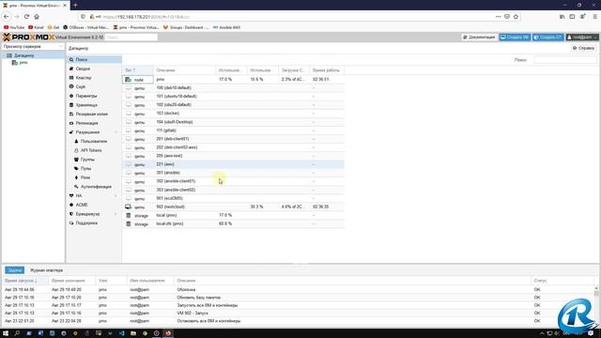Select the 201 (deb-client01) VM row
Viewport: 601px width, 338px height.
233,139
